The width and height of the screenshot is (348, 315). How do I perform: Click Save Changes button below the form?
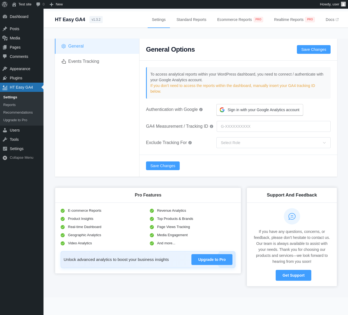(163, 166)
